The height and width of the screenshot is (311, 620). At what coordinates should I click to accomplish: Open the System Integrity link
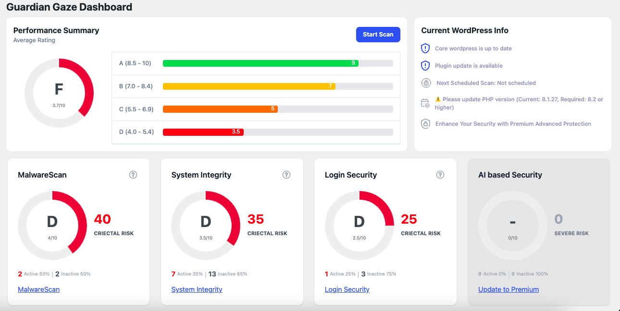(x=197, y=289)
